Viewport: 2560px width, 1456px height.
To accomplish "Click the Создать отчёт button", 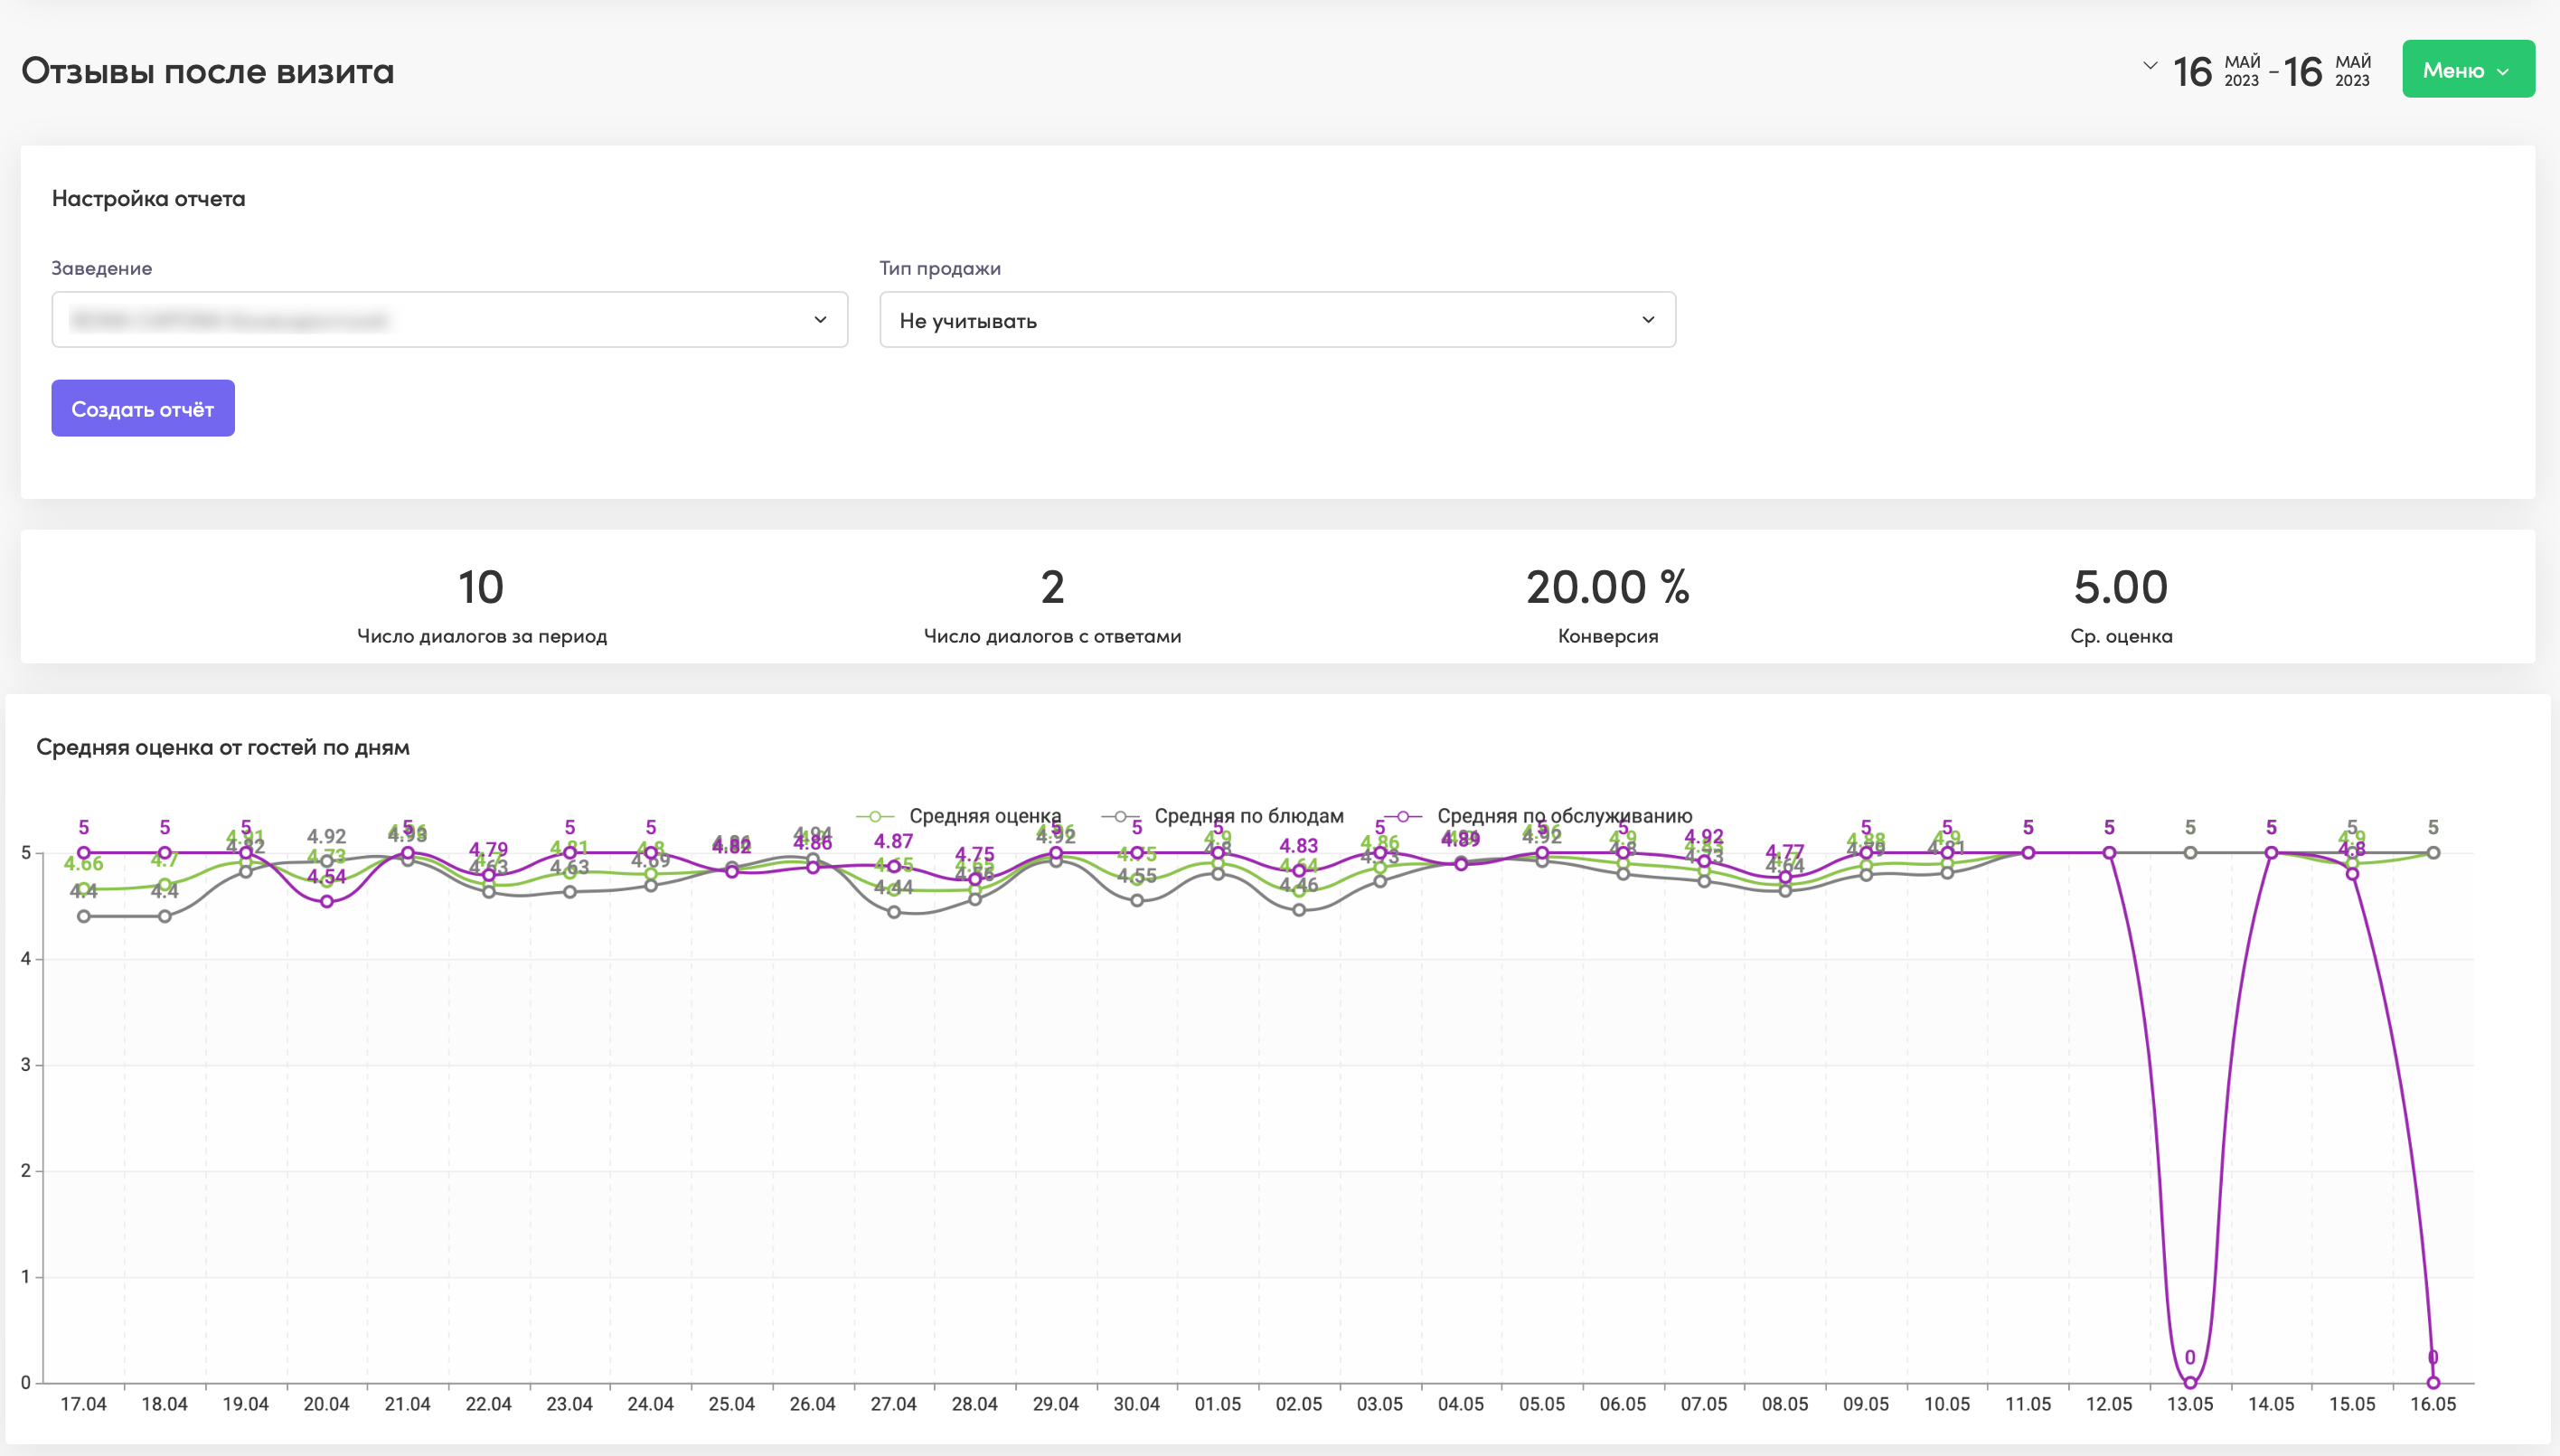I will click(143, 408).
